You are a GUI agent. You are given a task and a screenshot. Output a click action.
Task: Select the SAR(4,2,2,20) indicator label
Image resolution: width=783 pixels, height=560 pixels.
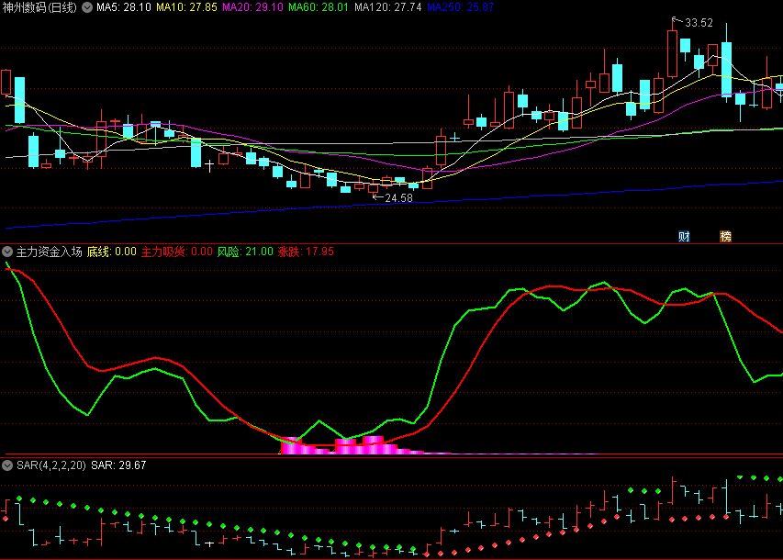(50, 465)
